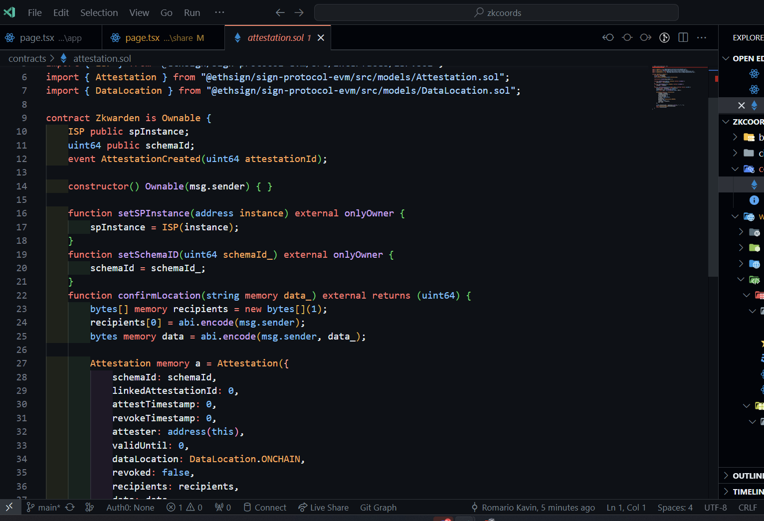Change encoding via UTF-8
Image resolution: width=764 pixels, height=521 pixels.
click(716, 508)
